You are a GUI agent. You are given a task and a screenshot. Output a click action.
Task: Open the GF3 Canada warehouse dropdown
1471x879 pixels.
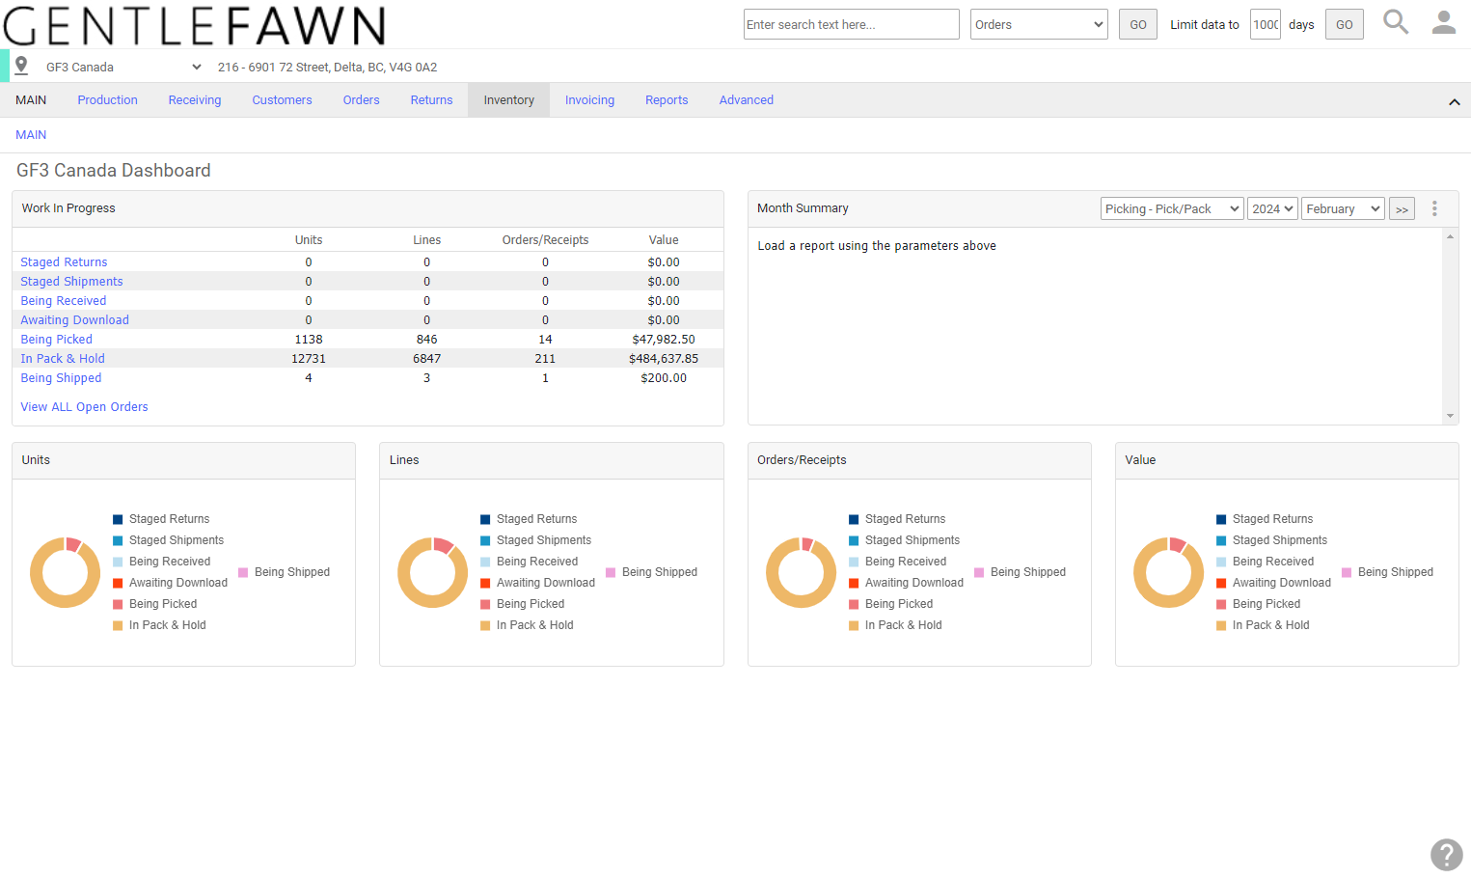123,68
